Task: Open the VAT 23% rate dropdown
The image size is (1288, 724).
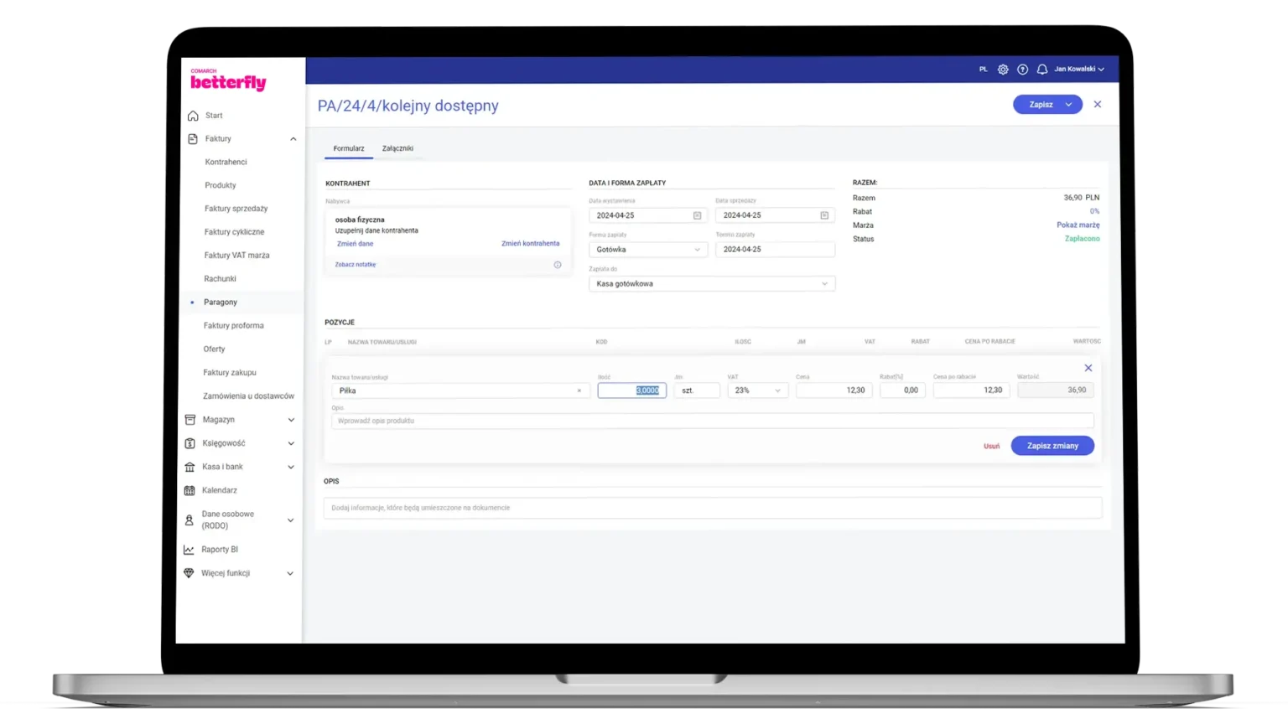Action: tap(757, 390)
